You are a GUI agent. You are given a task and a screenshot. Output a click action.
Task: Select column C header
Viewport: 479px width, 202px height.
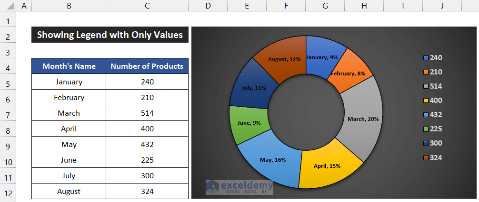click(147, 6)
